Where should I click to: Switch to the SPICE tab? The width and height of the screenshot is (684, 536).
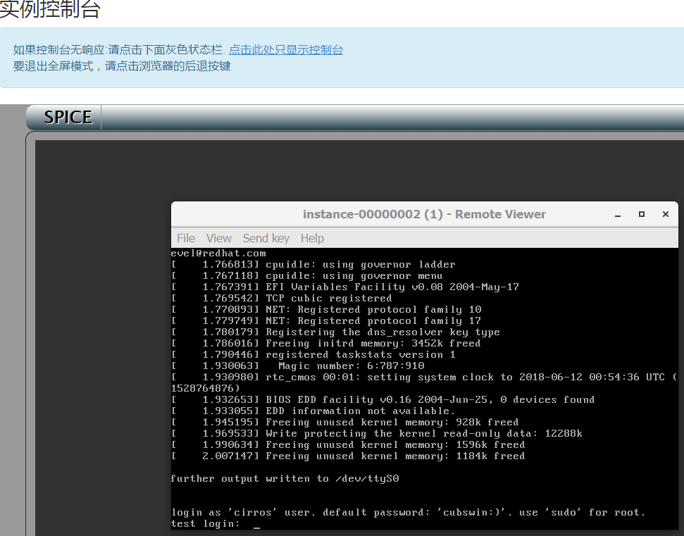pos(67,117)
